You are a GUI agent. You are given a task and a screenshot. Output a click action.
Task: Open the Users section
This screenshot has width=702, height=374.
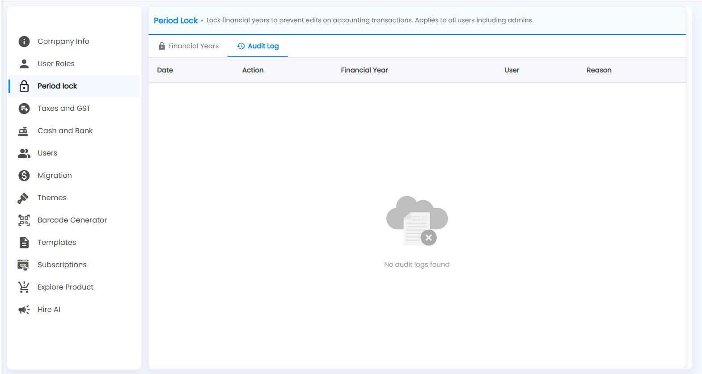click(x=74, y=153)
